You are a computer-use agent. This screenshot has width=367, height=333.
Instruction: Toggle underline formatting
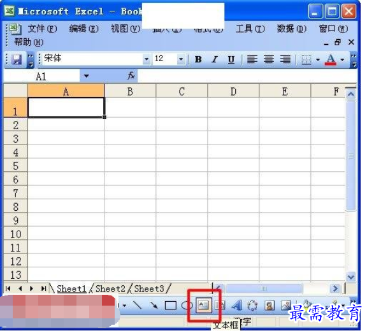coord(231,59)
